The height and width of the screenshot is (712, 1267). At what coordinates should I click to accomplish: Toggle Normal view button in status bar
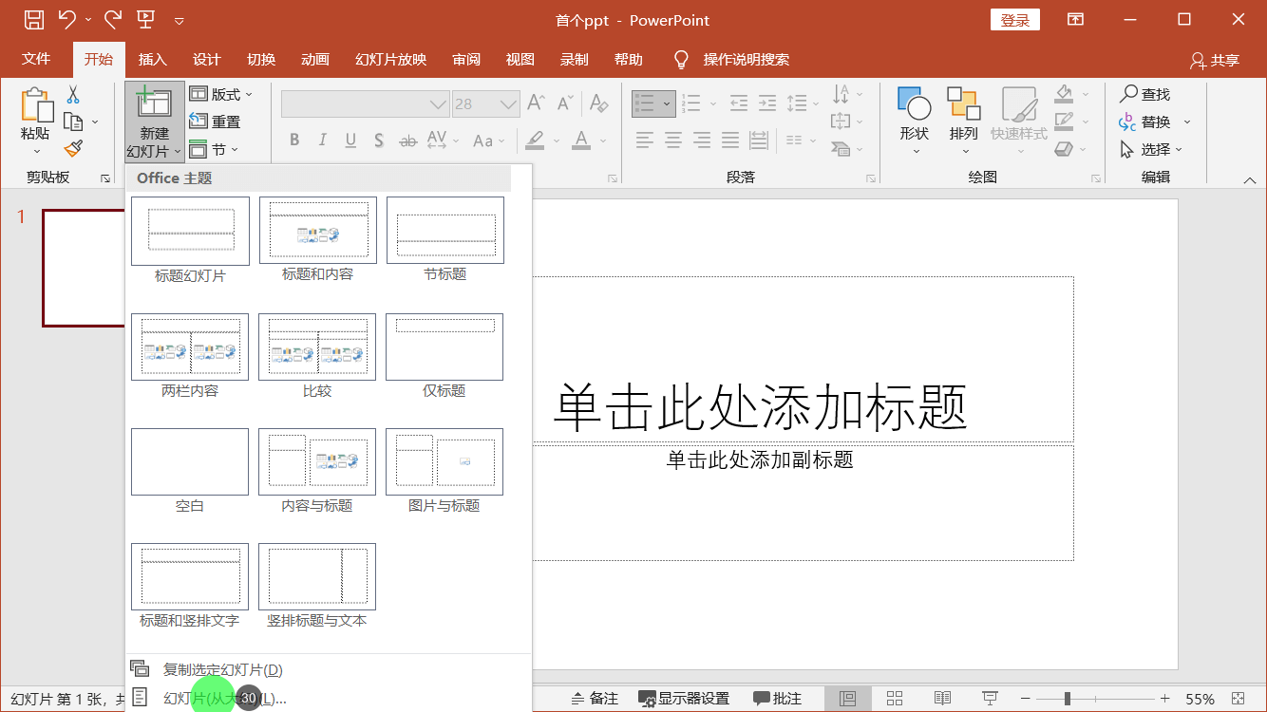[x=847, y=699]
